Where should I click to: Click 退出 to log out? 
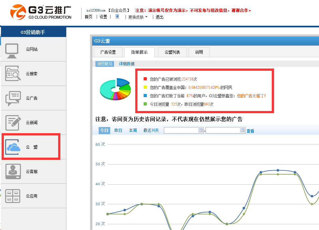coord(160,17)
